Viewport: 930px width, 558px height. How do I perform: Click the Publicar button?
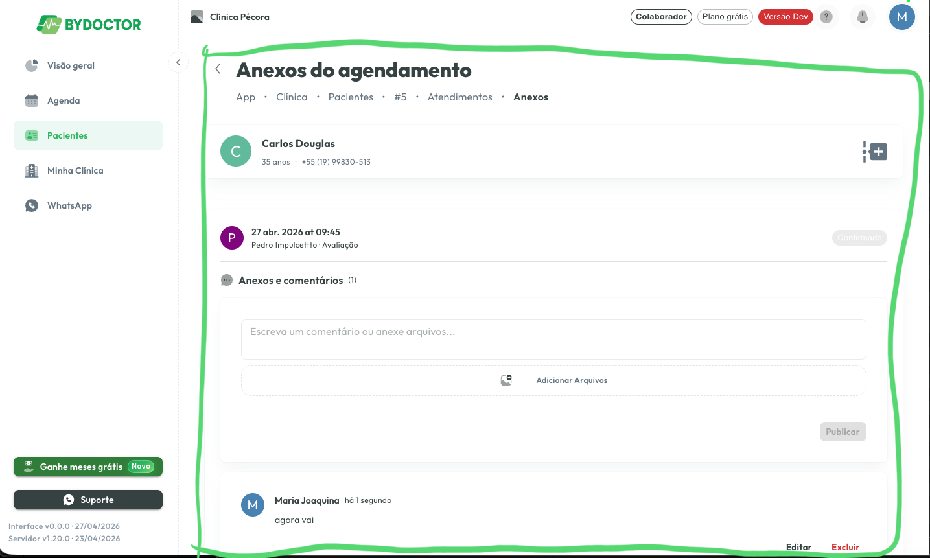843,432
